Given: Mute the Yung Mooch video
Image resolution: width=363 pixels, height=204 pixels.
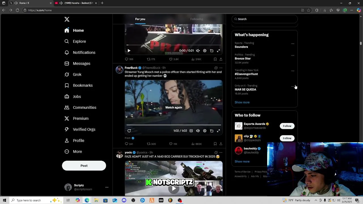Looking at the screenshot, I should [x=198, y=131].
